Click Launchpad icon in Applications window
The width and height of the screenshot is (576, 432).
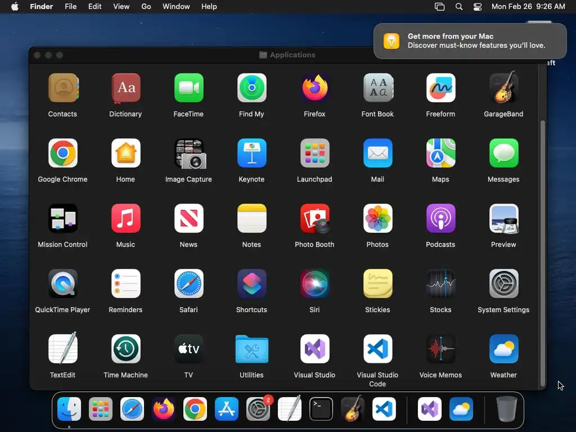314,153
